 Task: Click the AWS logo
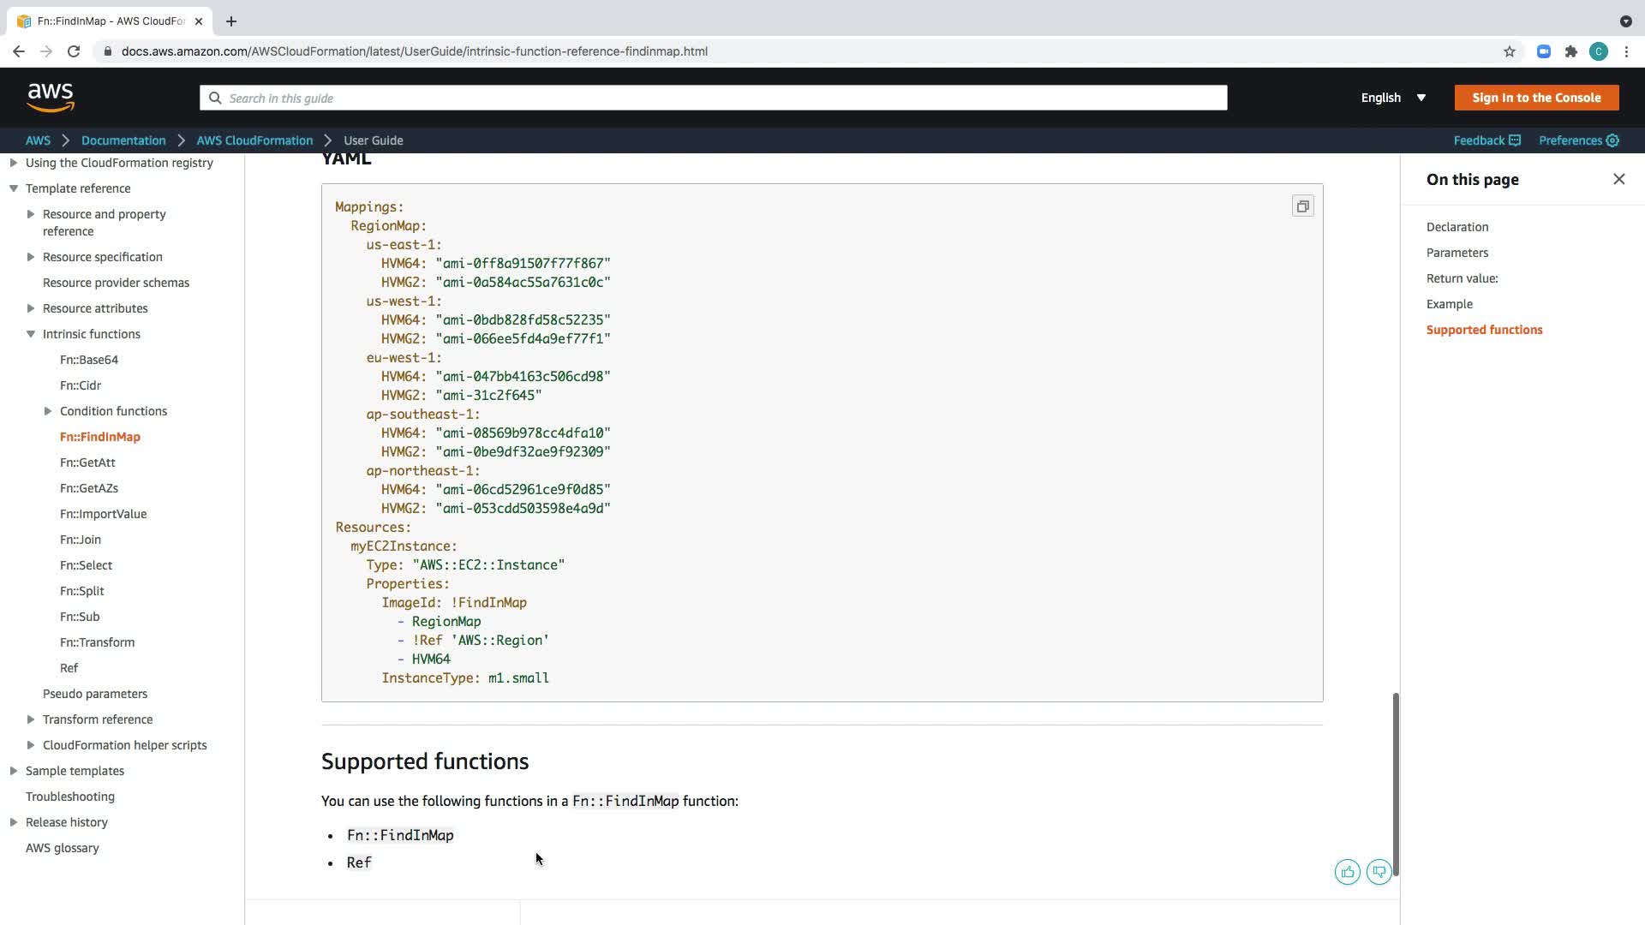tap(51, 98)
